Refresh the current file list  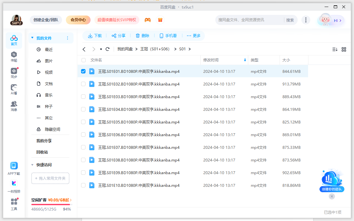click(107, 49)
